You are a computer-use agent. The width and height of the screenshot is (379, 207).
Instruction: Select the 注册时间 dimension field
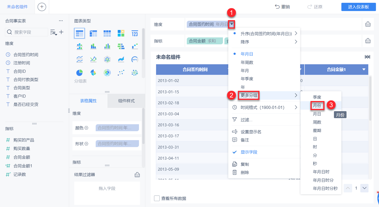click(x=22, y=63)
